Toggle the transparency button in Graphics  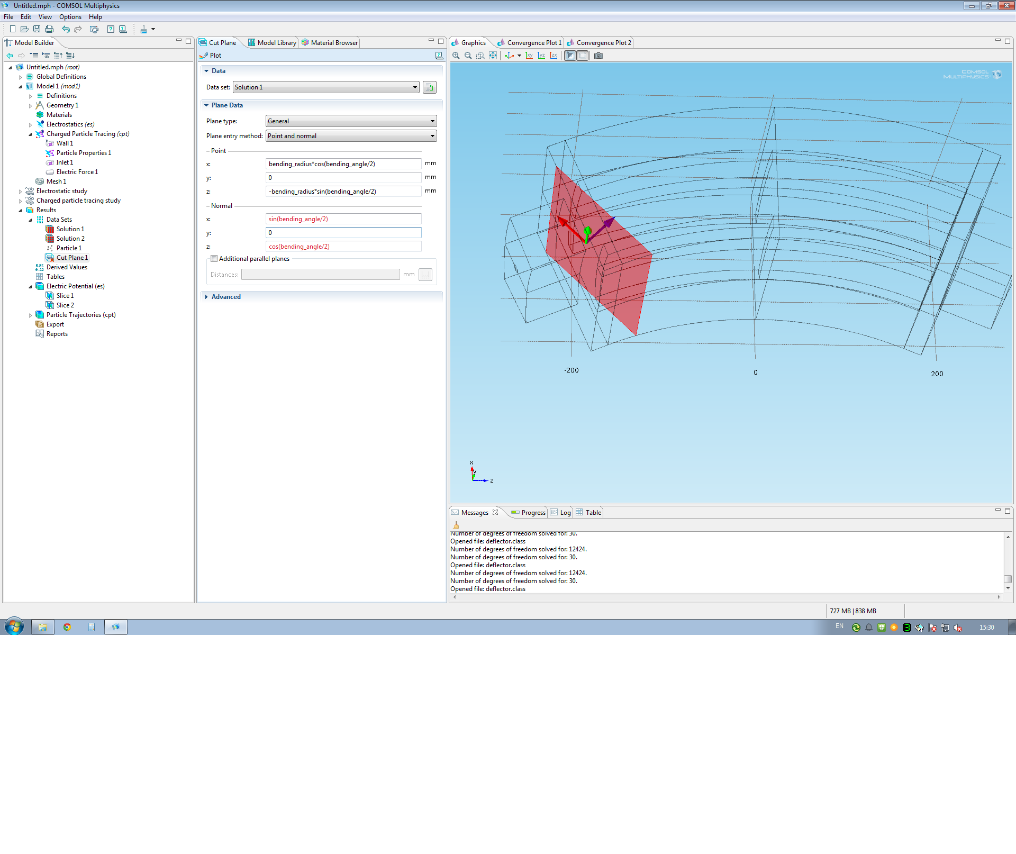click(582, 56)
